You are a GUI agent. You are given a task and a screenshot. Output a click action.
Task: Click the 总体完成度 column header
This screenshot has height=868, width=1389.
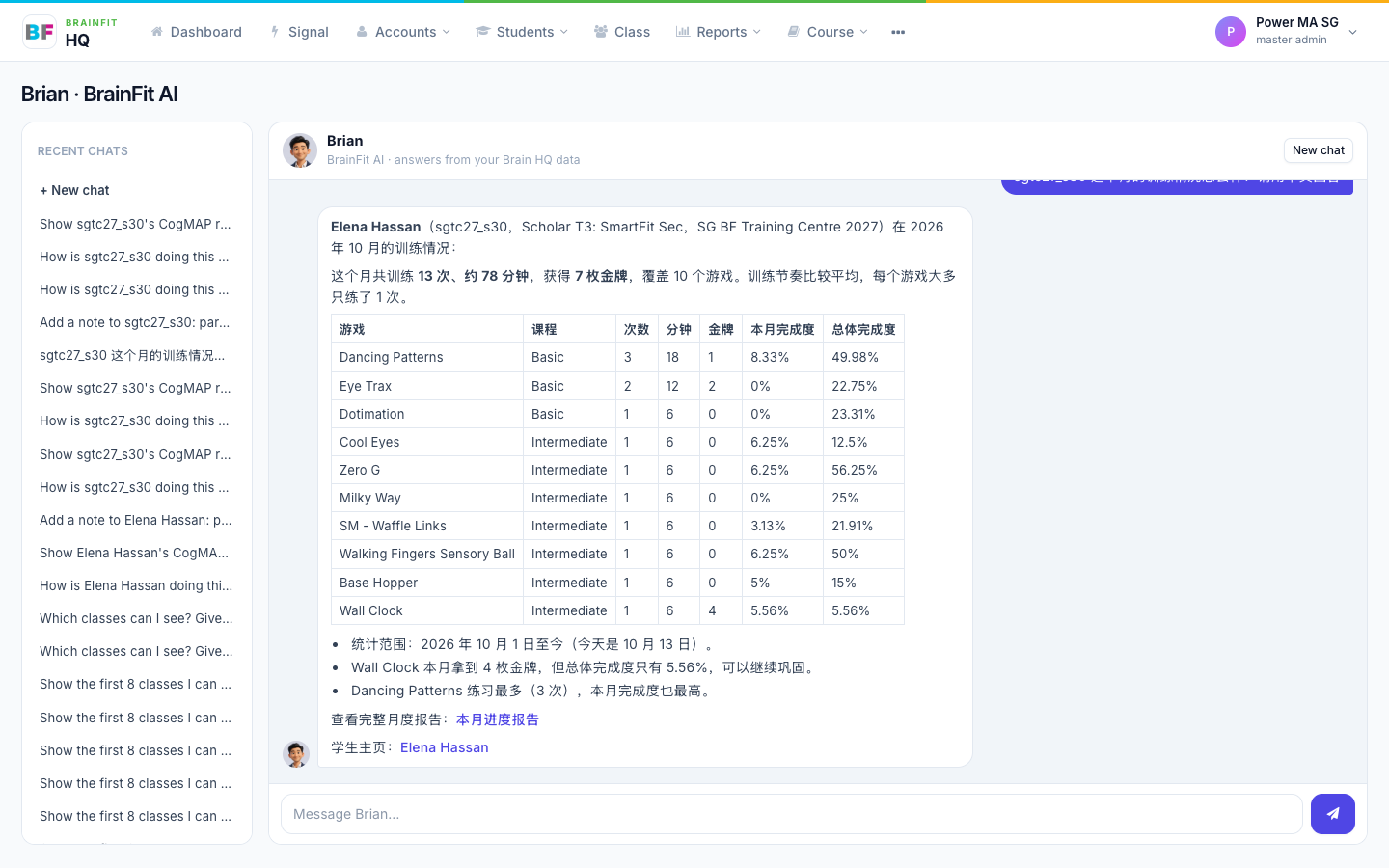point(864,329)
